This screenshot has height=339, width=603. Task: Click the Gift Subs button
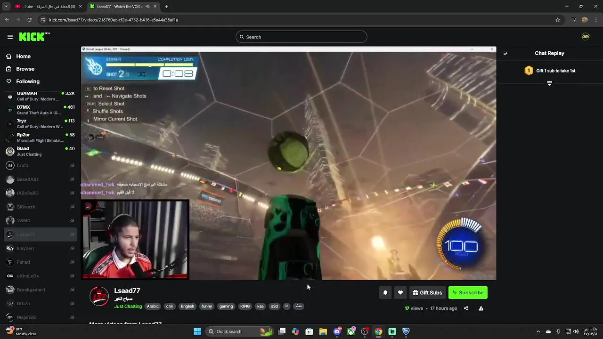[427, 292]
